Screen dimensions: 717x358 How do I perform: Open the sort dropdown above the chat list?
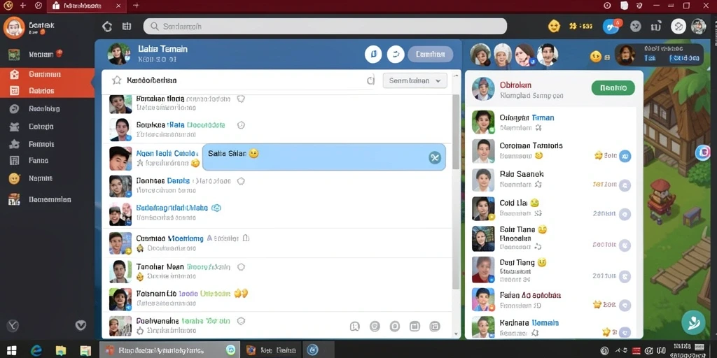pyautogui.click(x=415, y=81)
